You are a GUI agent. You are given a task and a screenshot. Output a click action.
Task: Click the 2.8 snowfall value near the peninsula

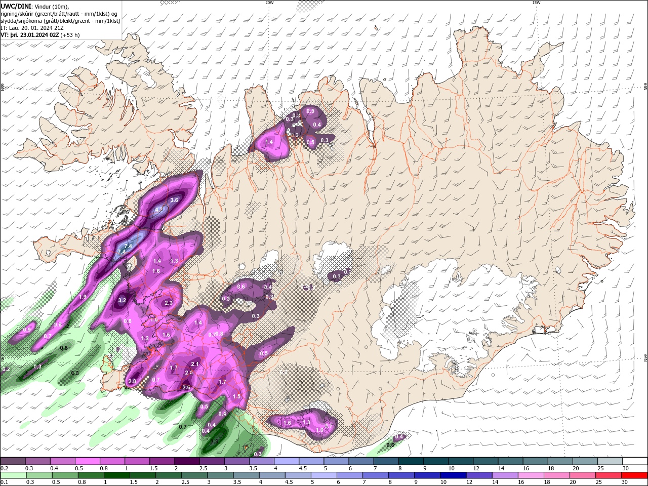point(132,381)
